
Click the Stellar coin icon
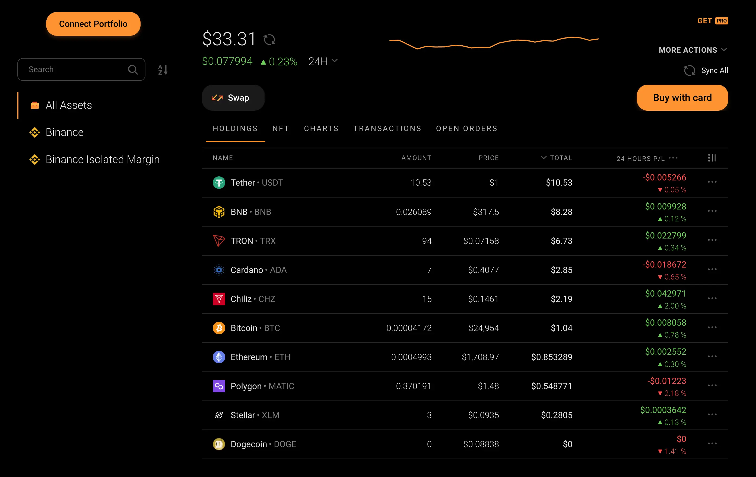(x=219, y=415)
